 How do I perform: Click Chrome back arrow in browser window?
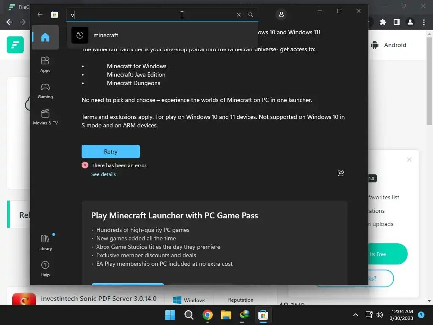point(9,22)
